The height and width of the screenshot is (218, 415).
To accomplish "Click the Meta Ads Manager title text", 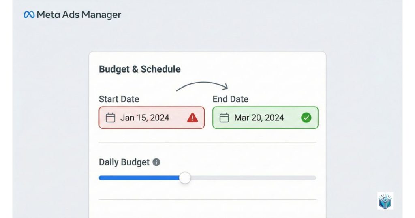I will (x=79, y=15).
